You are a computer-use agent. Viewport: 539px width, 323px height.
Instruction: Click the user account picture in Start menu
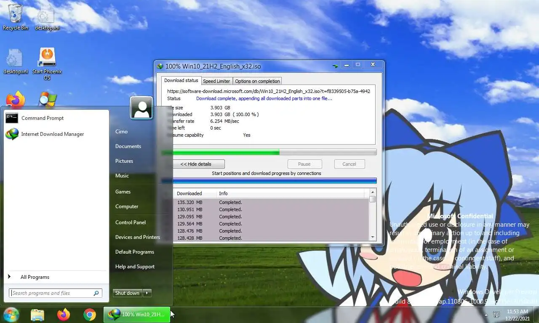click(x=141, y=108)
